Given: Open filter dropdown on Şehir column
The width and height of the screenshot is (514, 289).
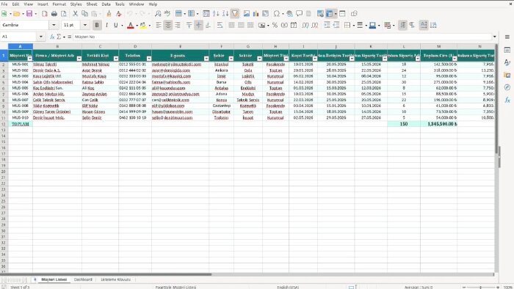Looking at the screenshot, I should 231,59.
